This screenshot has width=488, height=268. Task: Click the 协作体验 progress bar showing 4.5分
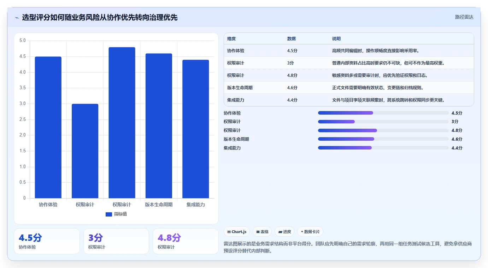click(x=383, y=113)
